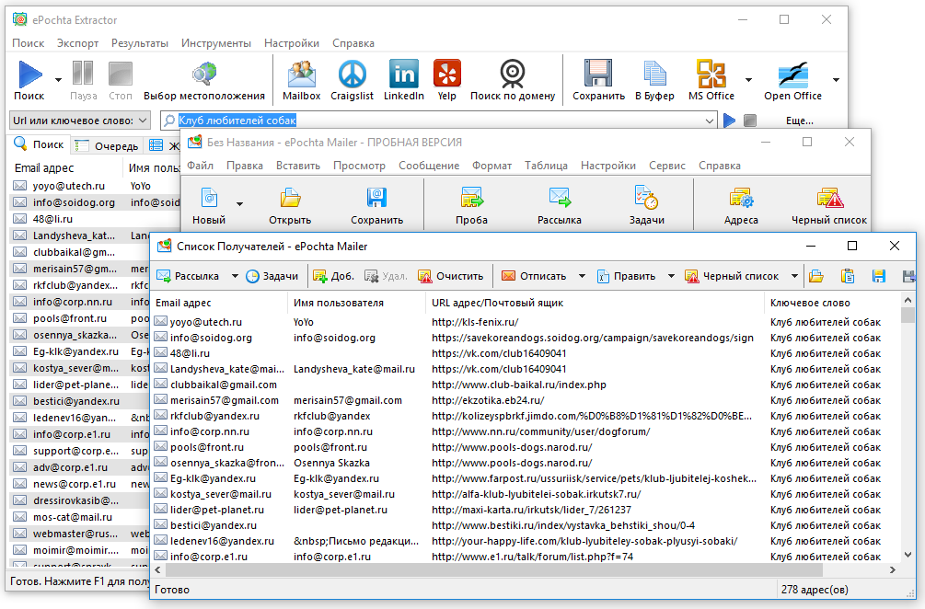Open Задачи in the Список Получателей toolbar

[272, 276]
